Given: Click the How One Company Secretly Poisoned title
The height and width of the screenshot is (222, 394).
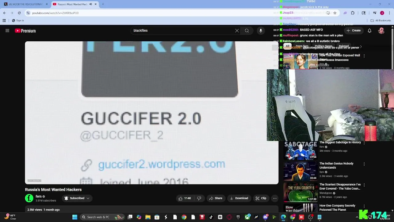Looking at the screenshot, I should point(337,208).
